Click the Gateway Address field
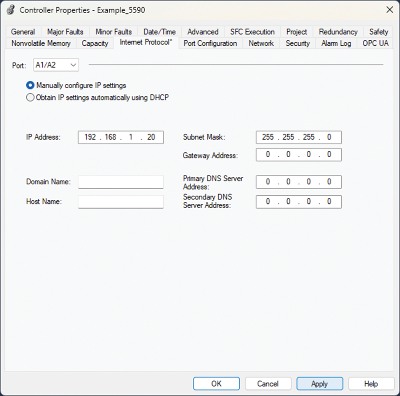Image resolution: width=400 pixels, height=396 pixels. [x=299, y=155]
